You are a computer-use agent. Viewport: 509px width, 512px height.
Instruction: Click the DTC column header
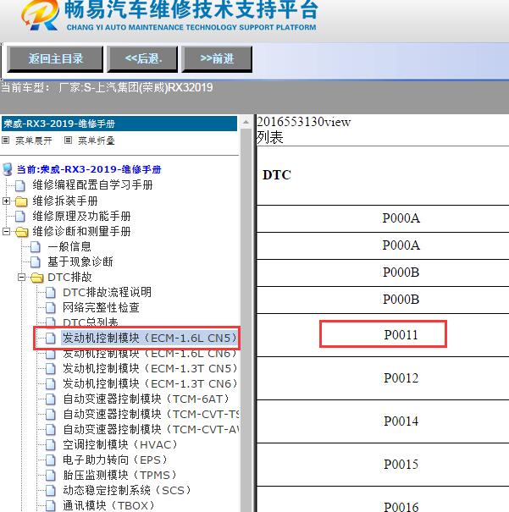277,175
